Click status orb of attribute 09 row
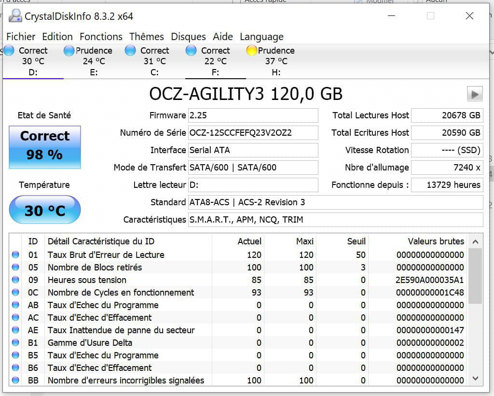 [x=15, y=280]
